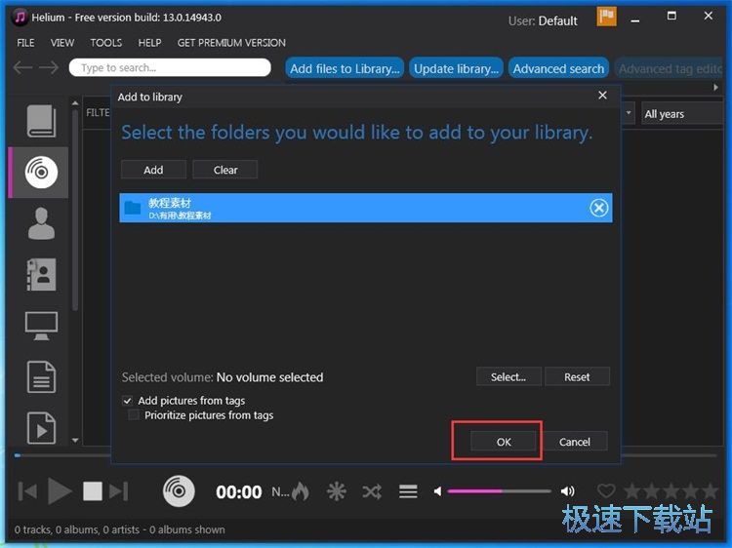Open the VIEW menu
732x548 pixels.
point(62,43)
